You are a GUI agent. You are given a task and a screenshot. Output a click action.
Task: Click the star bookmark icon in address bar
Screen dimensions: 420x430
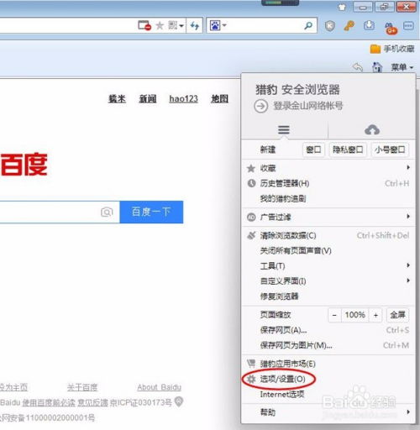160,26
